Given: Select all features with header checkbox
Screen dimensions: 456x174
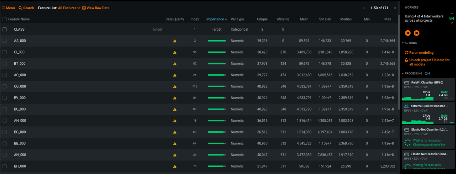Looking at the screenshot, I should point(5,19).
